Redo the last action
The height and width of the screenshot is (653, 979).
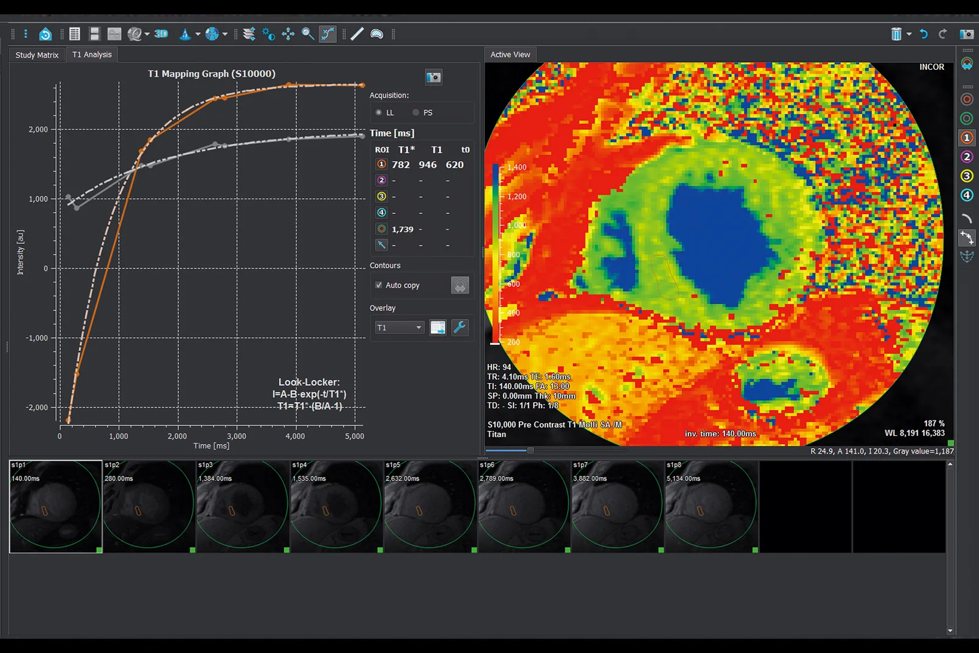(x=943, y=34)
